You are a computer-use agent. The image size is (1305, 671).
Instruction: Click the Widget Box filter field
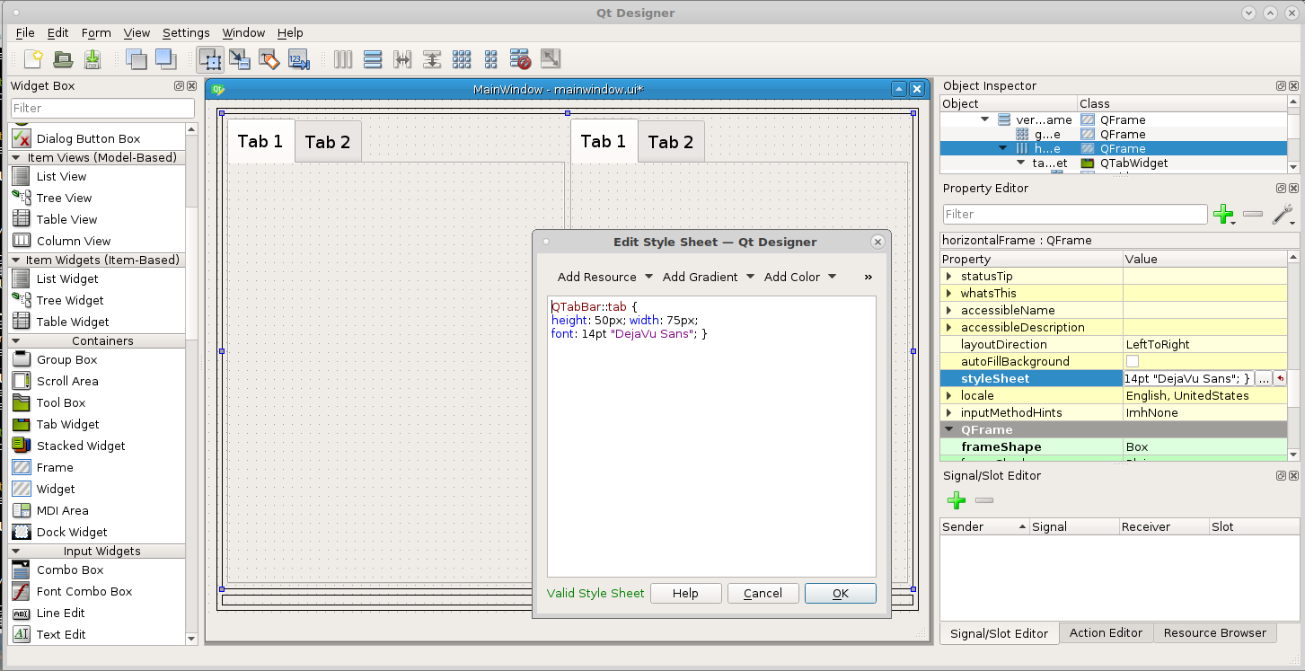102,108
